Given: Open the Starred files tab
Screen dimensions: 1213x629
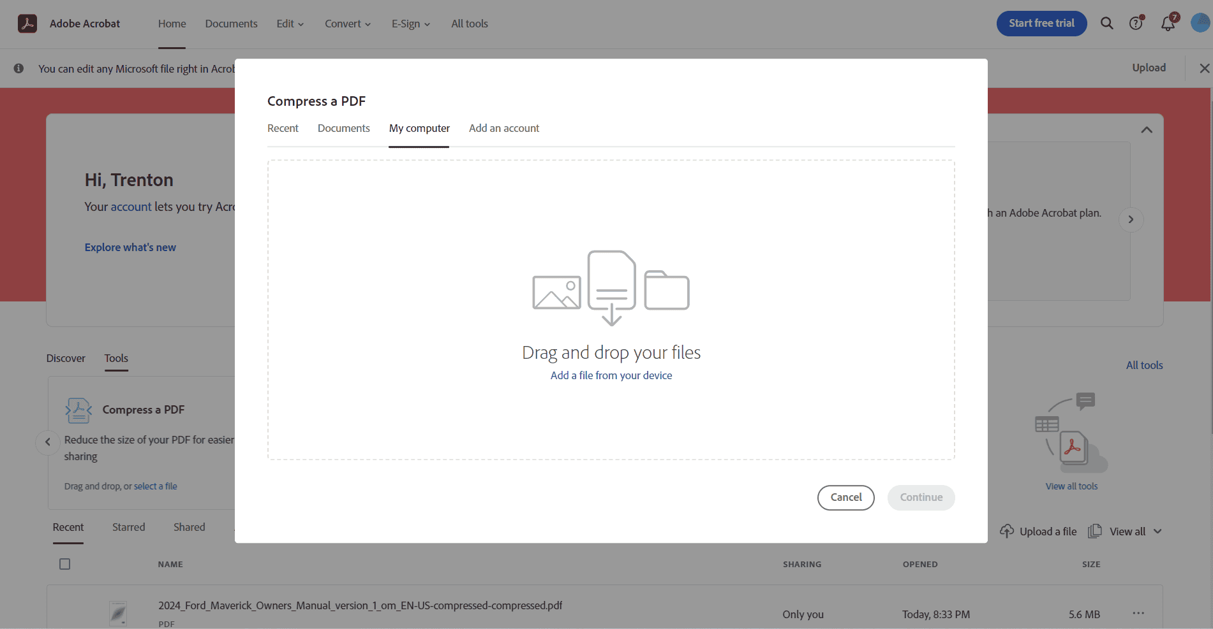Looking at the screenshot, I should point(129,528).
